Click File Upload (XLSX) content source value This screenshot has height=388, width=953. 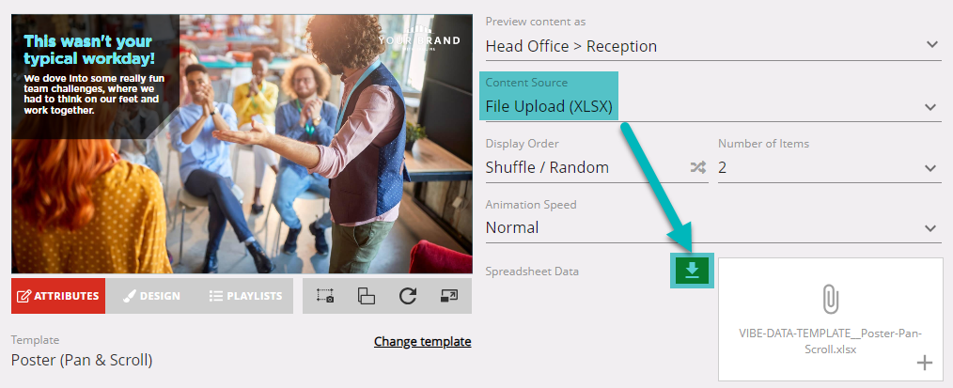click(x=549, y=107)
